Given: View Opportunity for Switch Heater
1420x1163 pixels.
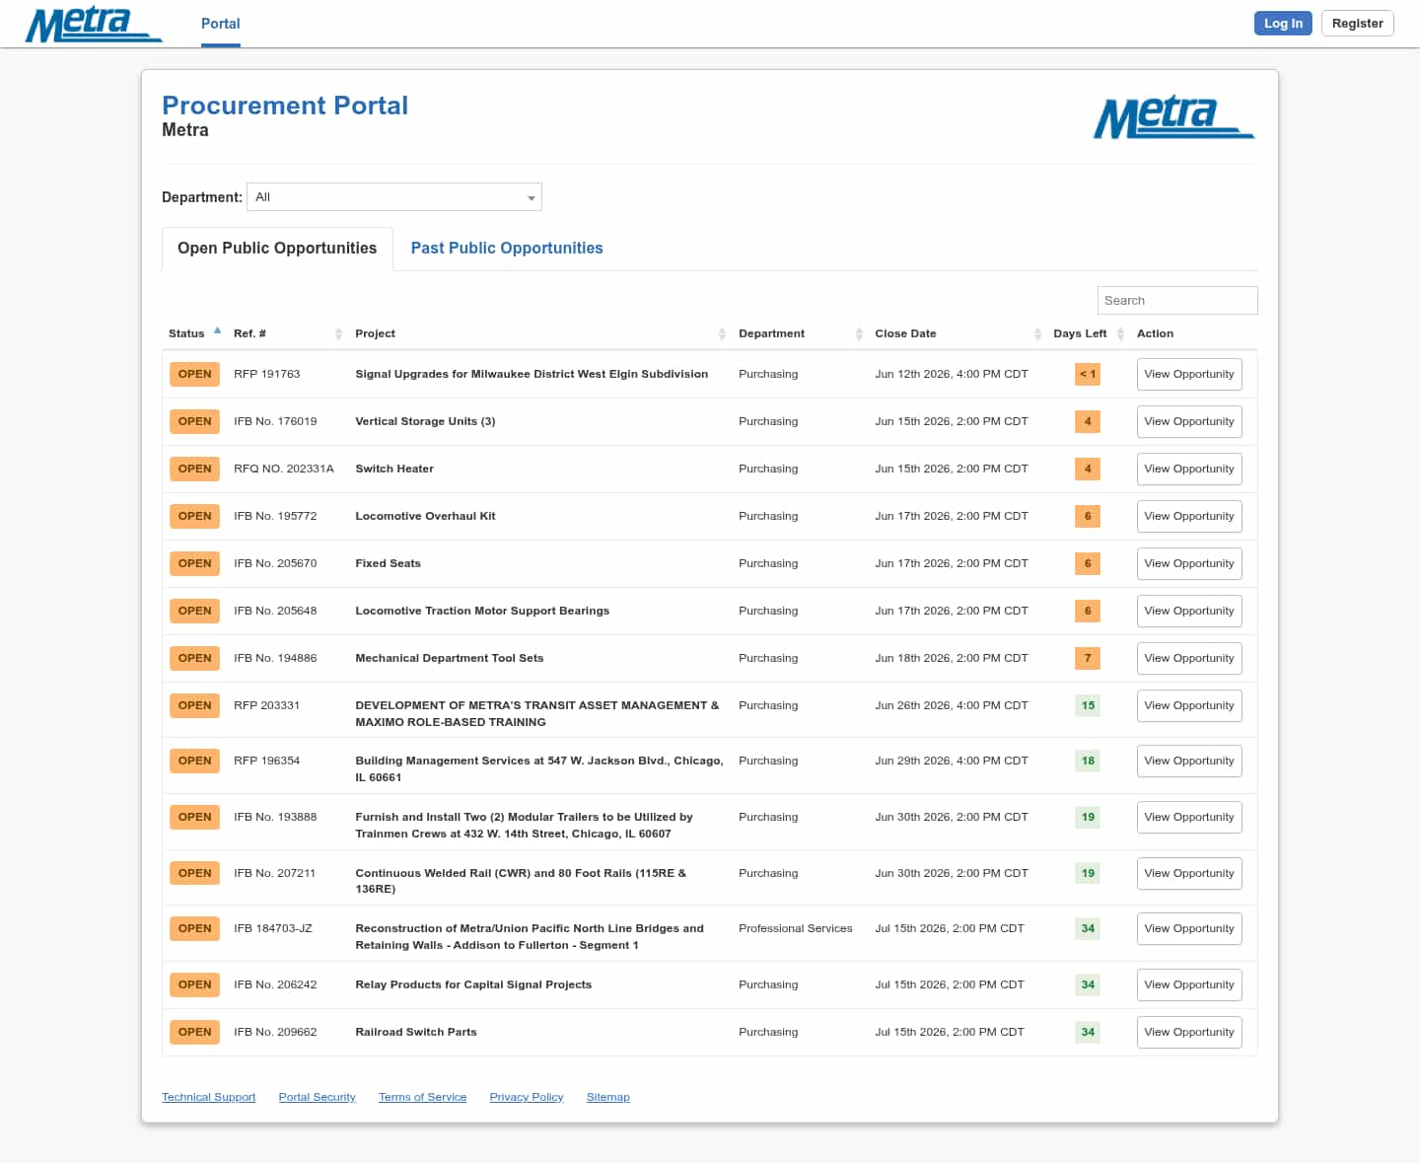Looking at the screenshot, I should [x=1189, y=469].
